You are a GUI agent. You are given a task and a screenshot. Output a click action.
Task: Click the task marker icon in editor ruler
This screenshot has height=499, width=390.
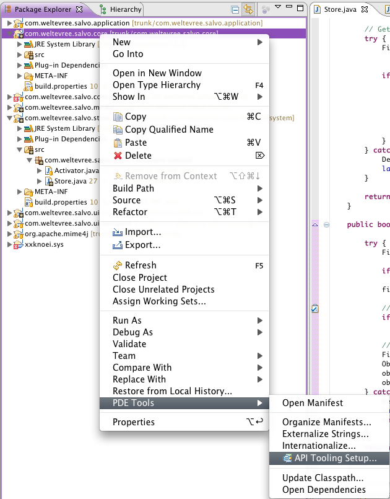click(315, 308)
